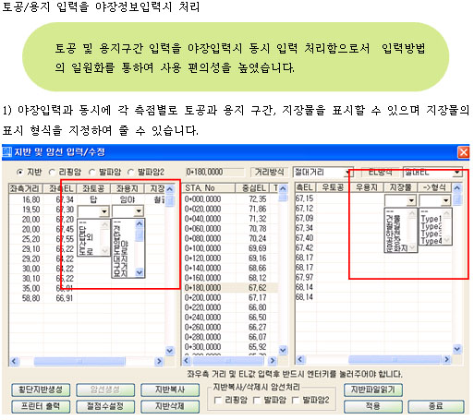Click the 적용 apply button

point(373,406)
